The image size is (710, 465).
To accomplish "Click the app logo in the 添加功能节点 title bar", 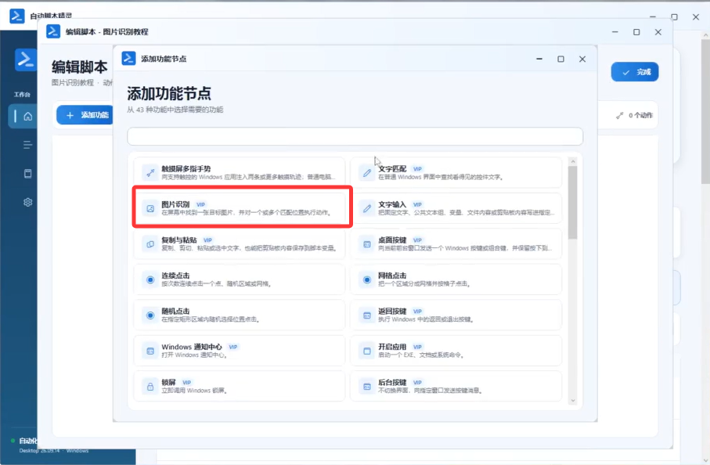I will coord(128,59).
